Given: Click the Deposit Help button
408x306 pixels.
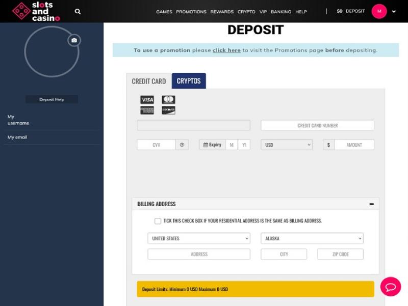Looking at the screenshot, I should [52, 99].
